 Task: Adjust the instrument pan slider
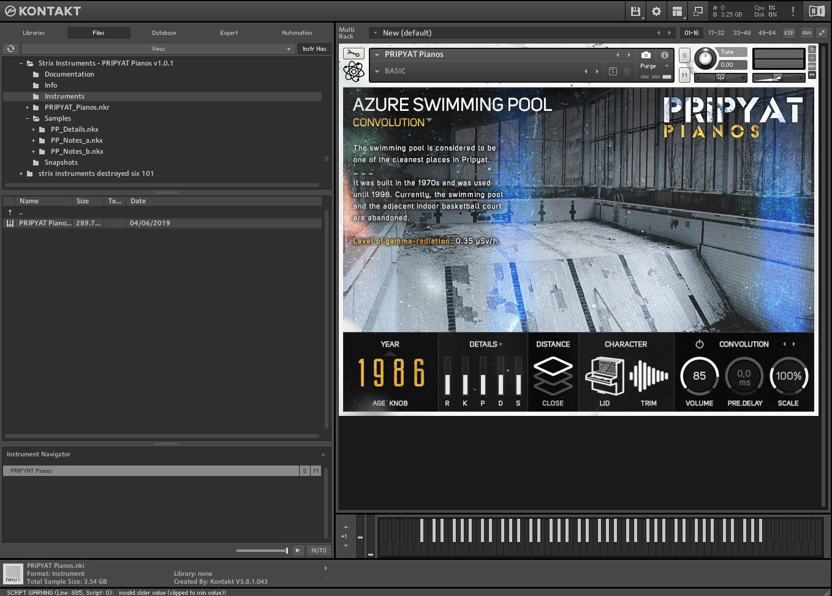tap(720, 78)
